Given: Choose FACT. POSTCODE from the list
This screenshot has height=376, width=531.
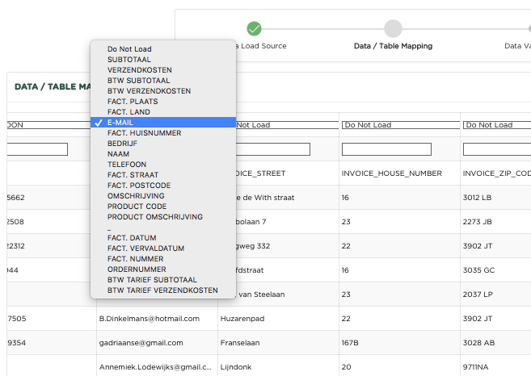Looking at the screenshot, I should point(138,186).
